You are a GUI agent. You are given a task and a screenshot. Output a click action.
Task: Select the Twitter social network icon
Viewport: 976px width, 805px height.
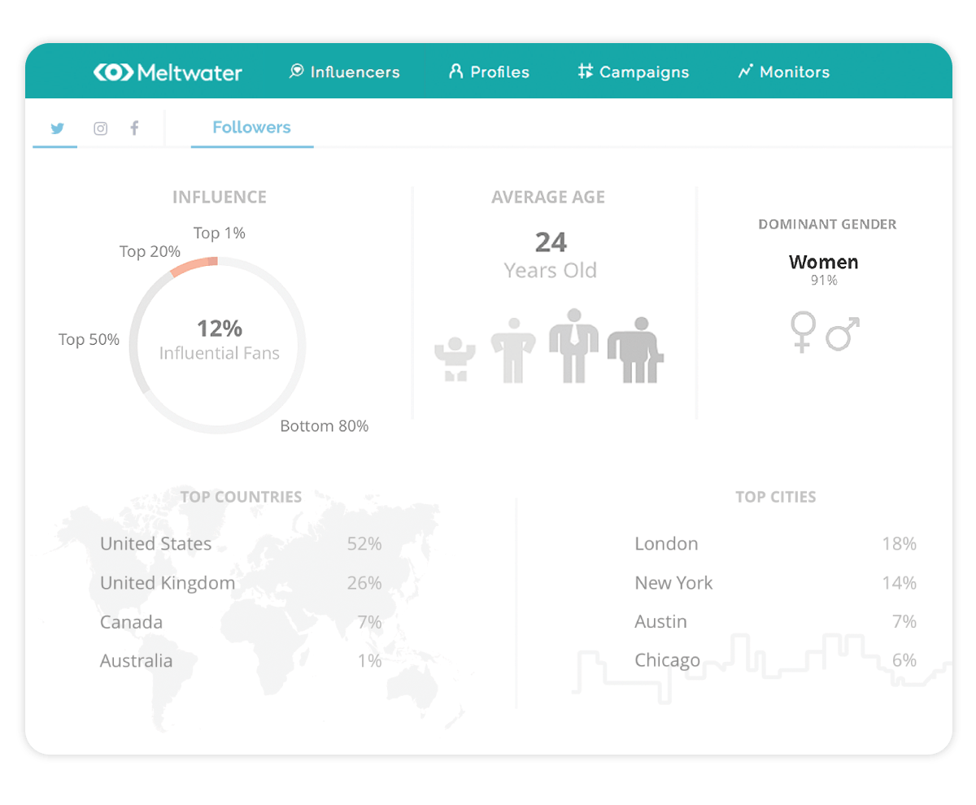pos(57,128)
